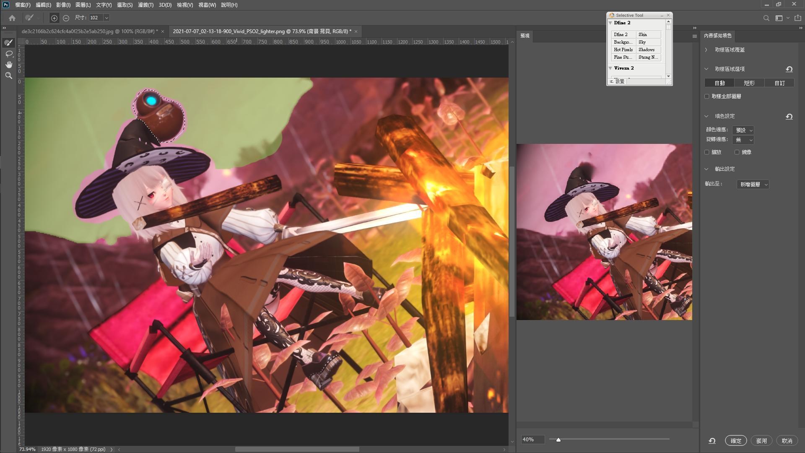Image resolution: width=805 pixels, height=453 pixels.
Task: Click the Hot Pixels button in Selective Tool
Action: click(623, 50)
